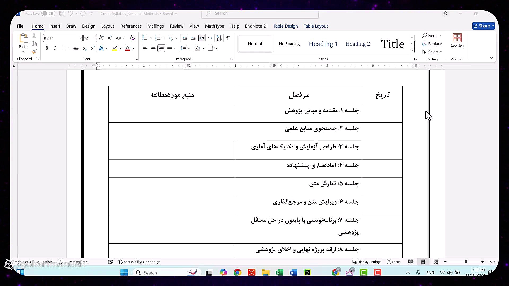Open the B Zar font name dropdown
The height and width of the screenshot is (286, 509).
click(81, 38)
